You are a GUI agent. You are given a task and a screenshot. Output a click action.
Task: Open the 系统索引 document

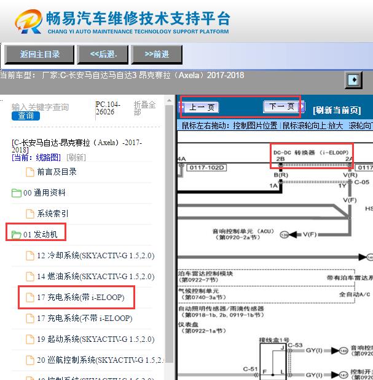click(x=53, y=213)
